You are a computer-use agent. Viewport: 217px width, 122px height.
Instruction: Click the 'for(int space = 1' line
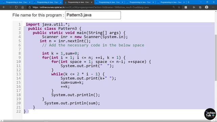tap(101, 62)
